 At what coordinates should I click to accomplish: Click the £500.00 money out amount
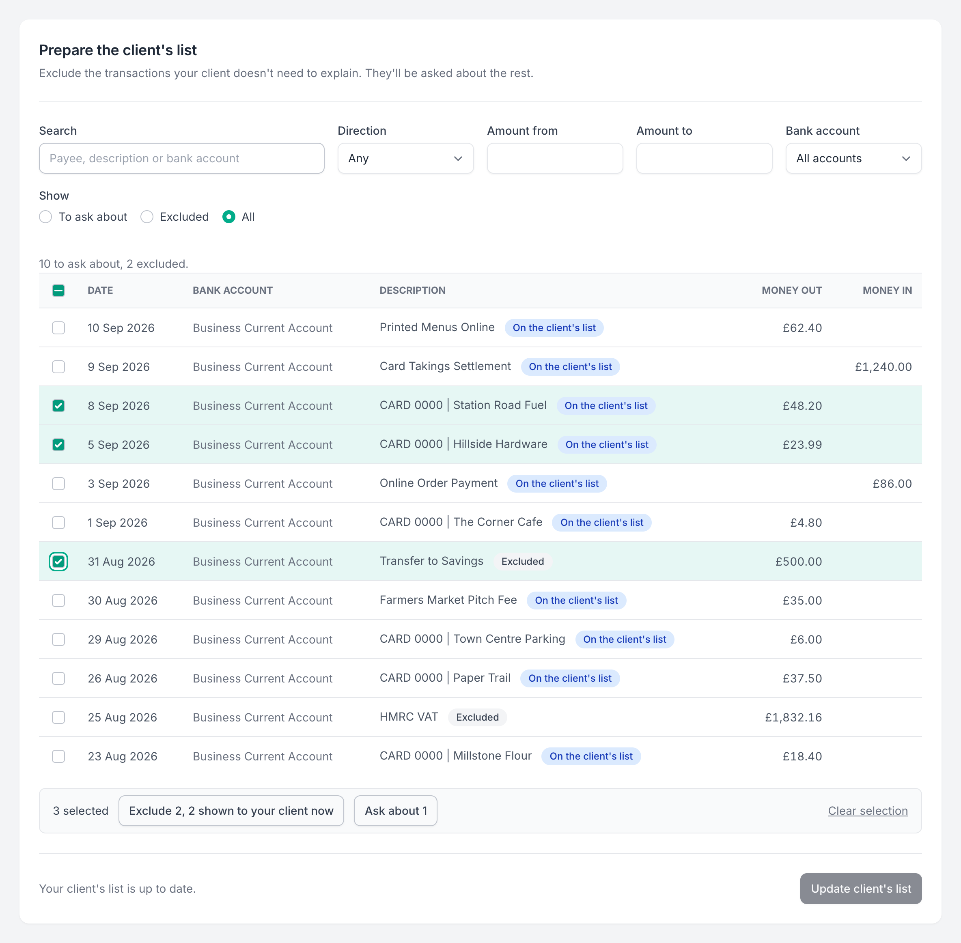[799, 562]
